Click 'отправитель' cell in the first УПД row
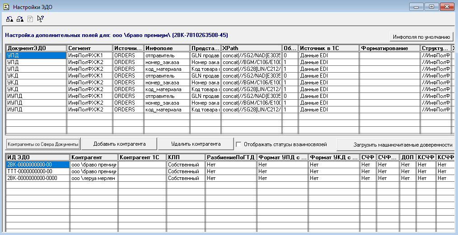This screenshot has height=235, width=458. tap(167, 55)
